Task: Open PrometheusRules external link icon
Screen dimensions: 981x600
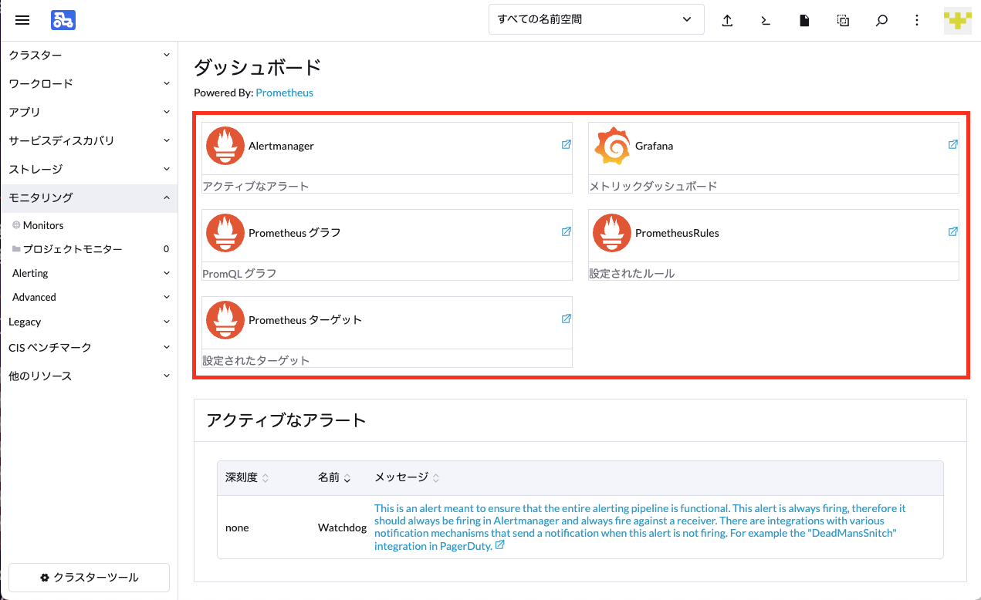Action: coord(952,231)
